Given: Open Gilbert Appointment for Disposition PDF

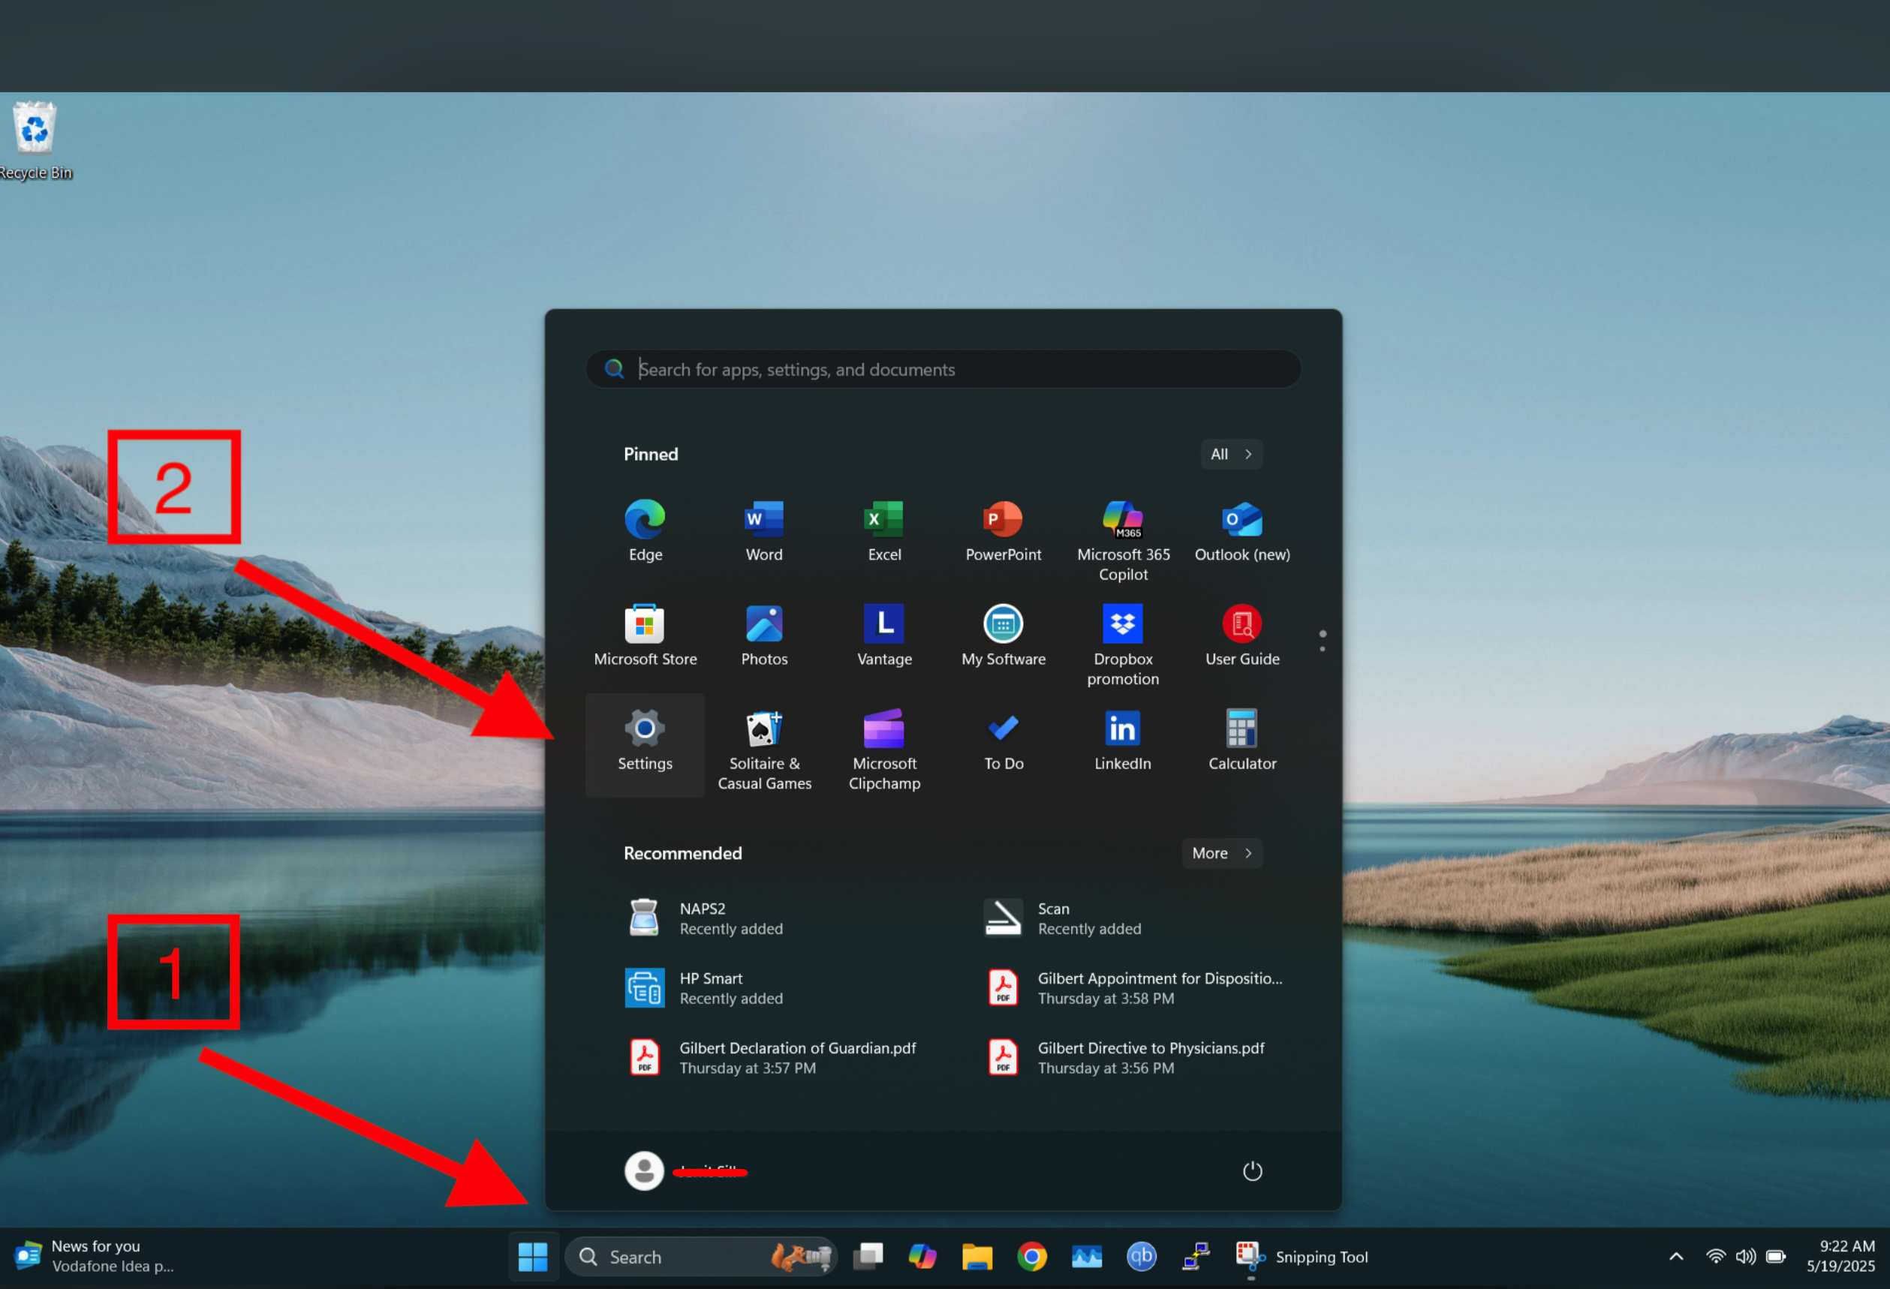Looking at the screenshot, I should [1130, 988].
